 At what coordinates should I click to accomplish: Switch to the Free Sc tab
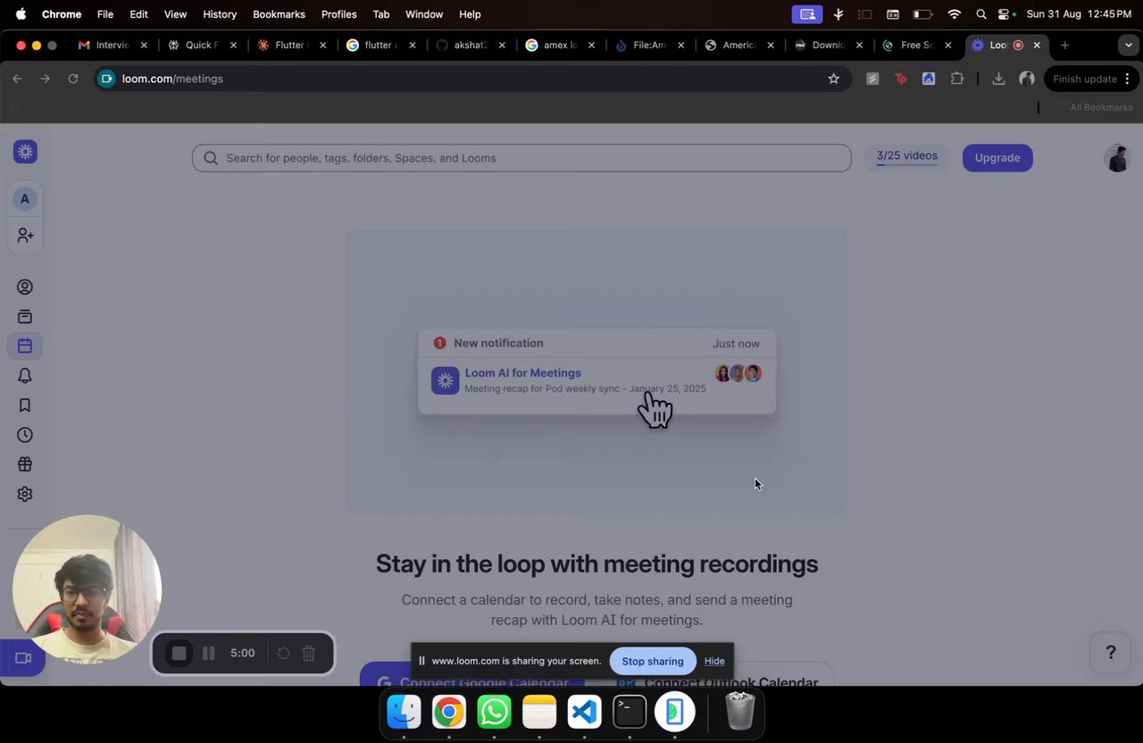(916, 45)
